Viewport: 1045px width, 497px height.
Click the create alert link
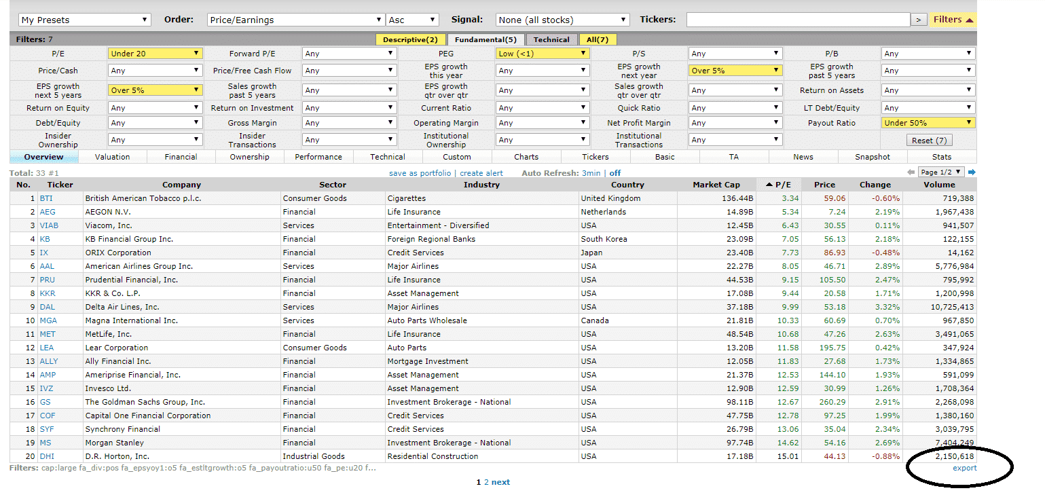tap(481, 173)
